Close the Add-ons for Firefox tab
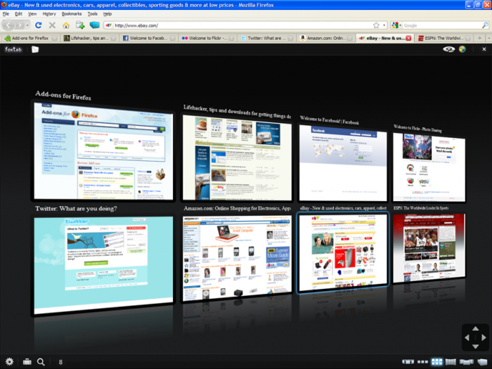The width and height of the screenshot is (492, 369). [x=55, y=38]
